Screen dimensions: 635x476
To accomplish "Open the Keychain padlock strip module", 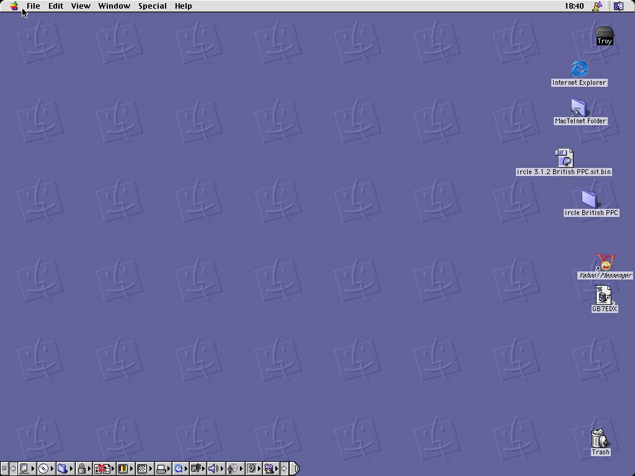I will (x=84, y=469).
